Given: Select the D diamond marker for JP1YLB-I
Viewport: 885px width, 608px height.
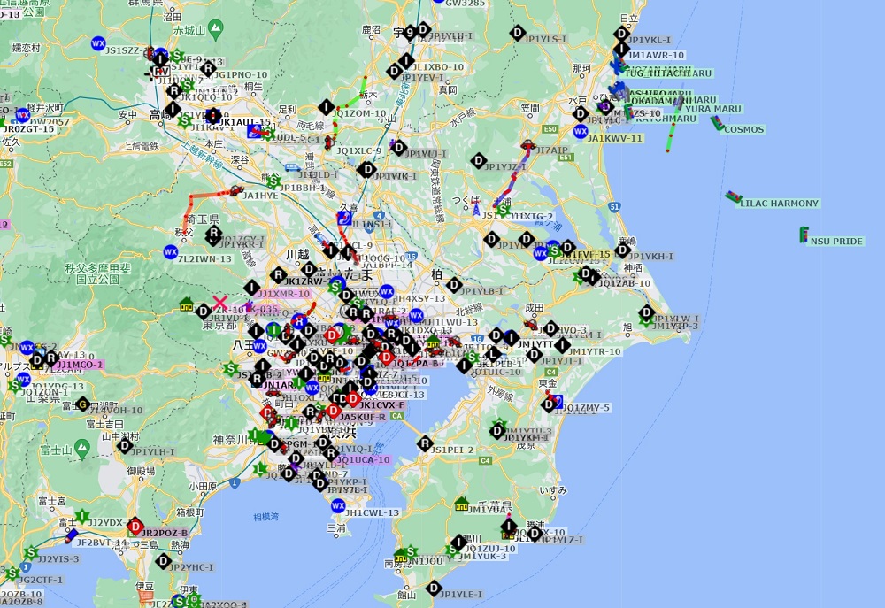Looking at the screenshot, I should tap(454, 285).
